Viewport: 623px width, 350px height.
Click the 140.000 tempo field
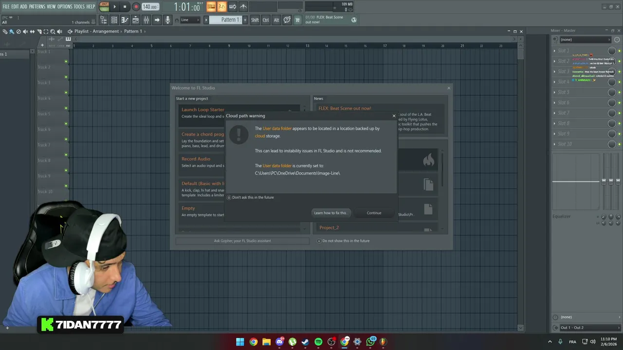[150, 7]
